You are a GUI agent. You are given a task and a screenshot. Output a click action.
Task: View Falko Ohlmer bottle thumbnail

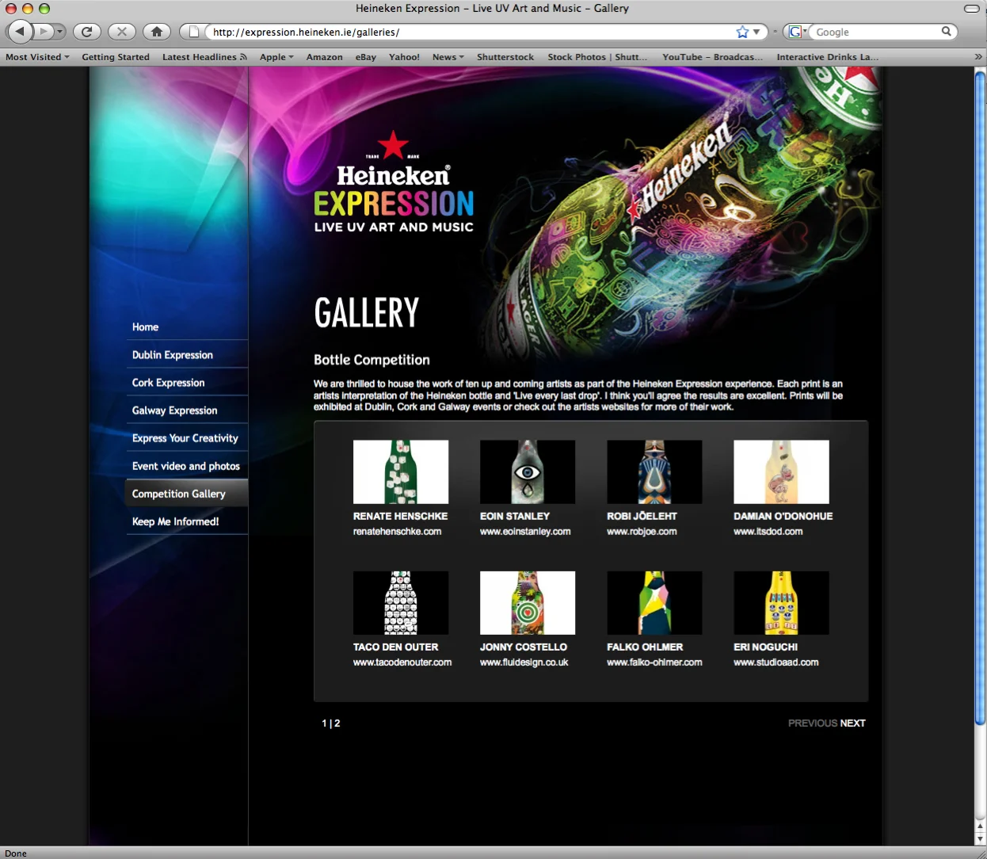point(654,602)
